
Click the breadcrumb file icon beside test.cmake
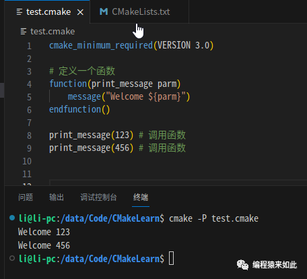pyautogui.click(x=24, y=32)
